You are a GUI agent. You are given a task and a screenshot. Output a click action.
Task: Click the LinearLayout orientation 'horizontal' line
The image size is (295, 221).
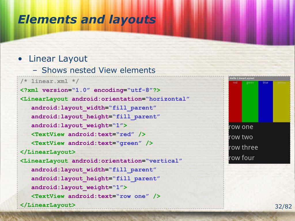point(105,99)
